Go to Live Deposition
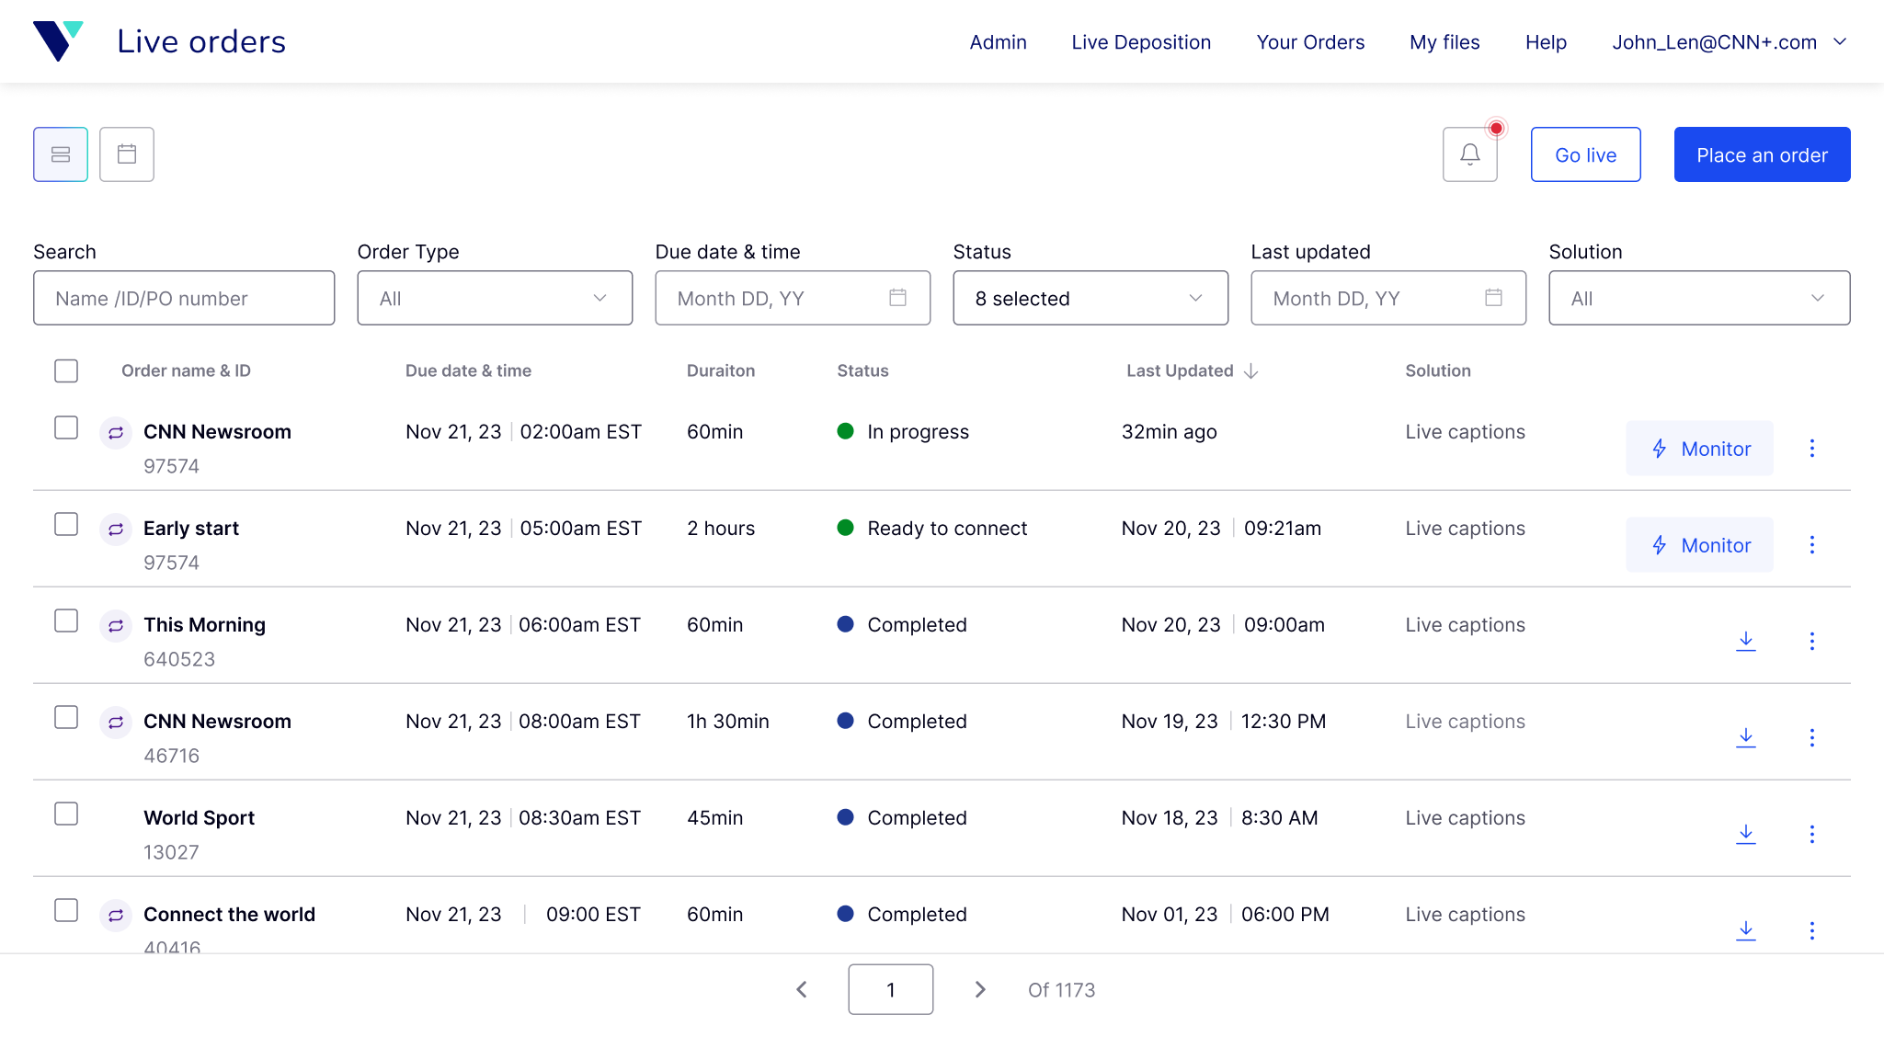Viewport: 1884px width, 1048px height. tap(1141, 42)
